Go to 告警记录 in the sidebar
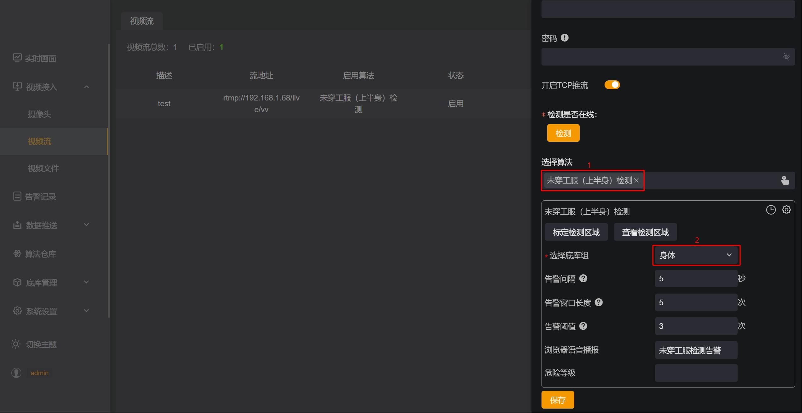The image size is (802, 413). pos(40,197)
